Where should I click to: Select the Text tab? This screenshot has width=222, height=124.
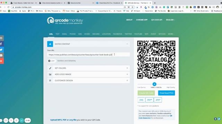pos(58,34)
